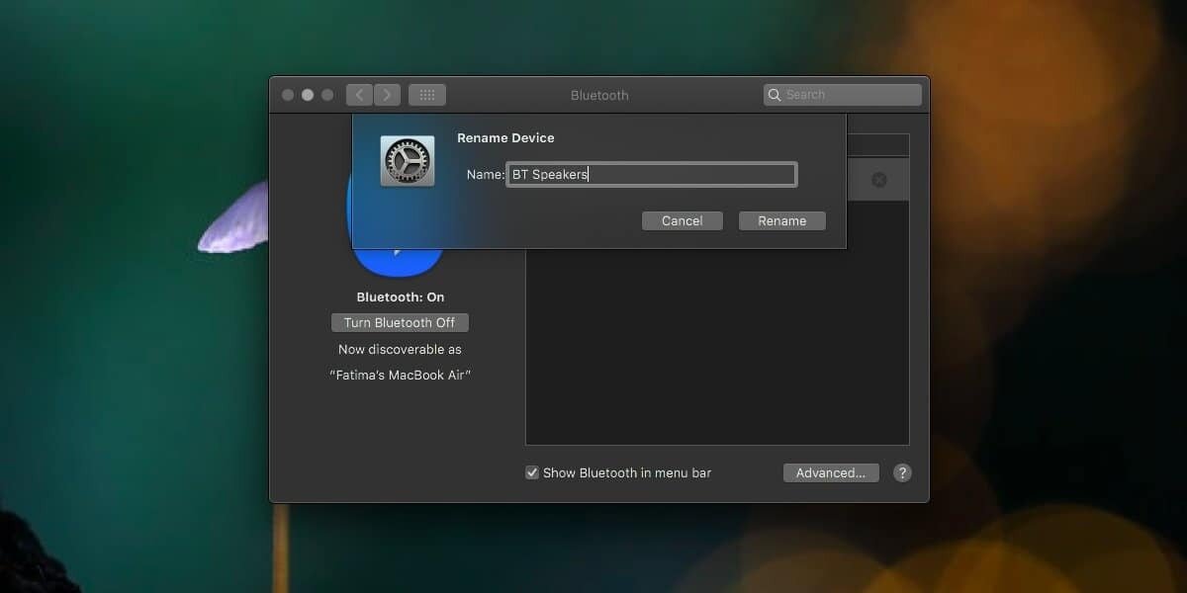Close the Bluetooth preferences window
This screenshot has width=1187, height=593.
pyautogui.click(x=288, y=95)
